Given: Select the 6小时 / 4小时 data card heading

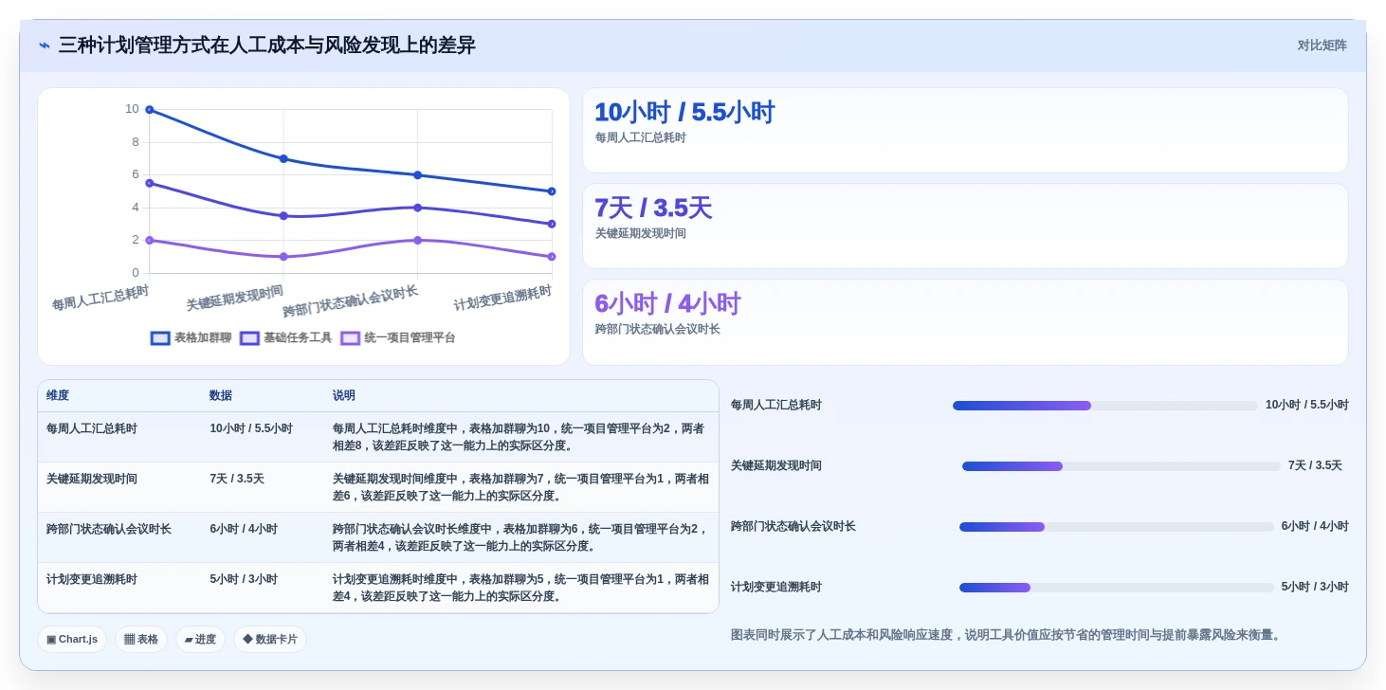Looking at the screenshot, I should [x=667, y=303].
